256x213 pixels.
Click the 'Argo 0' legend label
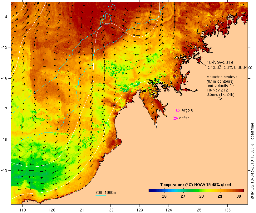187,110
